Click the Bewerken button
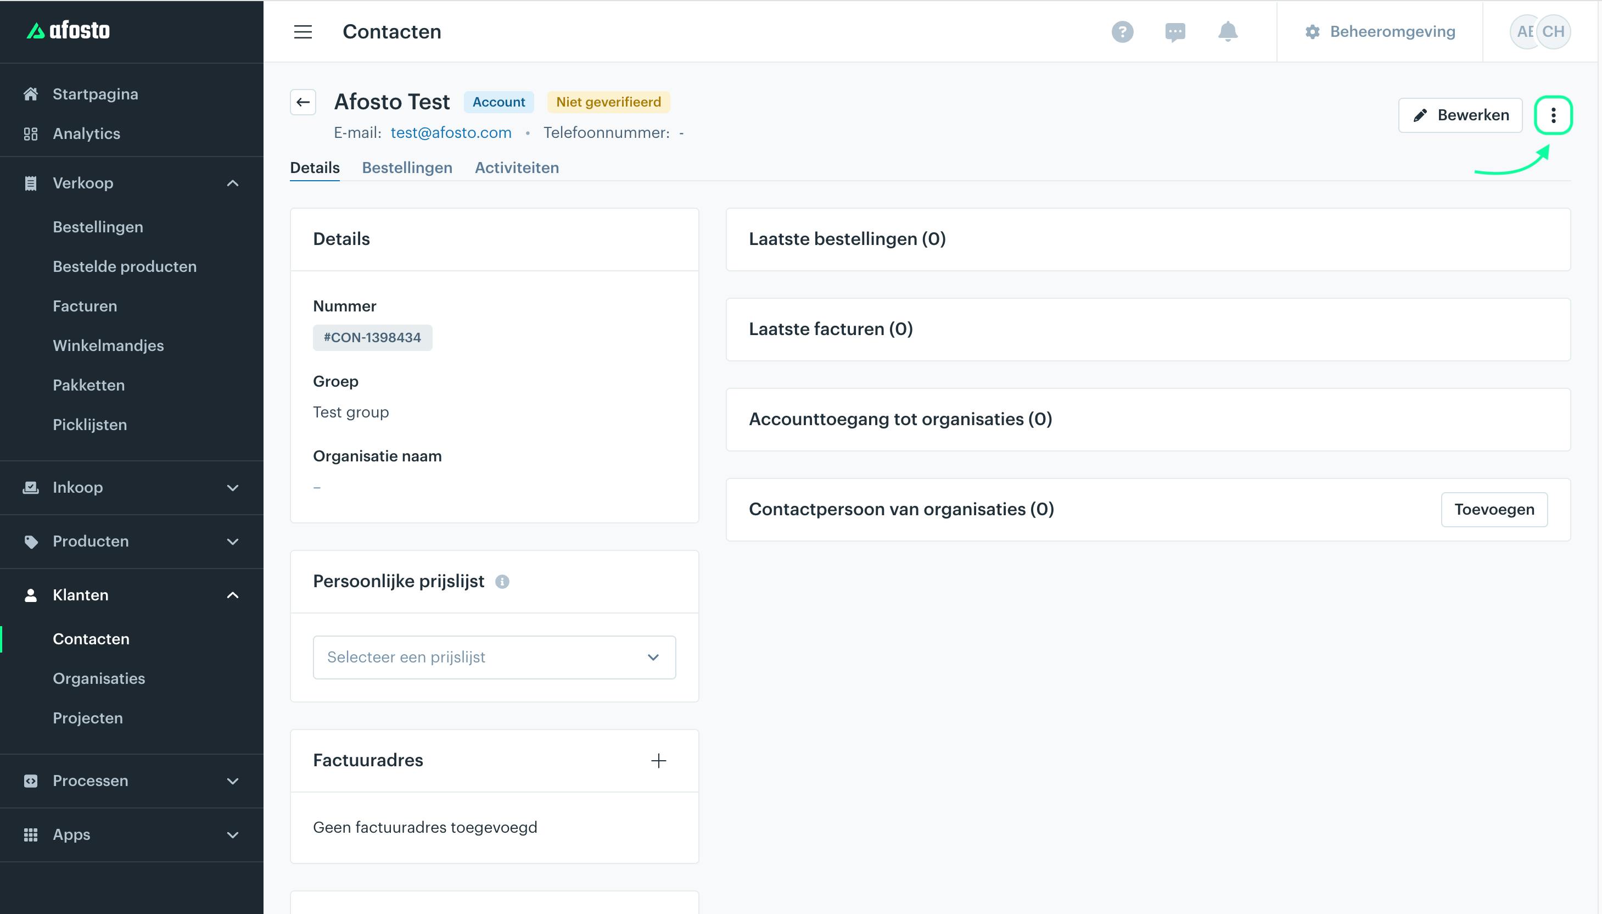 (1460, 115)
